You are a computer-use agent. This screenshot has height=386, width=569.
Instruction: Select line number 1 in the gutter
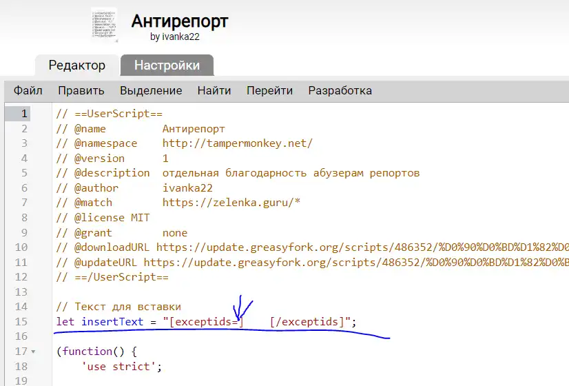pyautogui.click(x=24, y=114)
